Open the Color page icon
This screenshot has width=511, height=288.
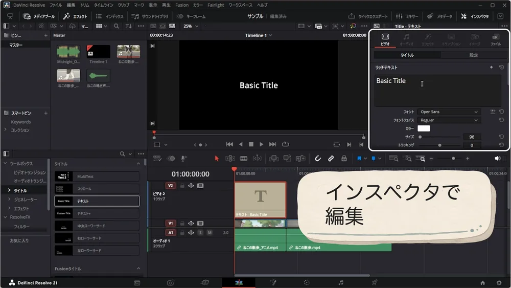click(307, 282)
